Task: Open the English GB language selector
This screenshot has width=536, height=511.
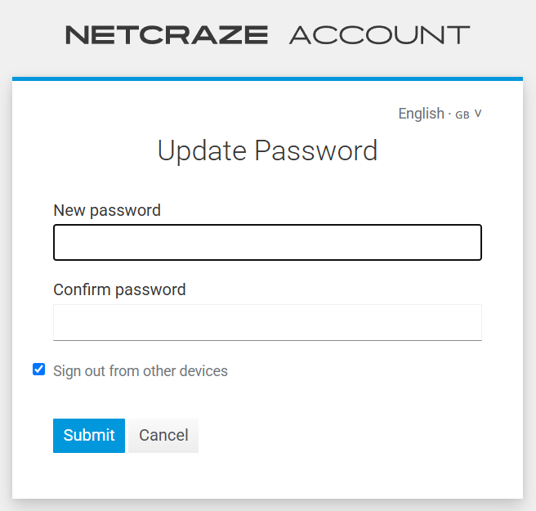Action: tap(440, 114)
